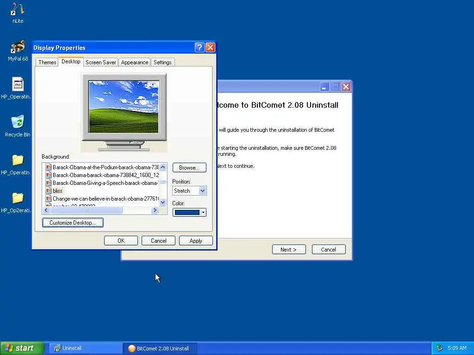Minimize the BitComet Uninstall window

point(324,87)
